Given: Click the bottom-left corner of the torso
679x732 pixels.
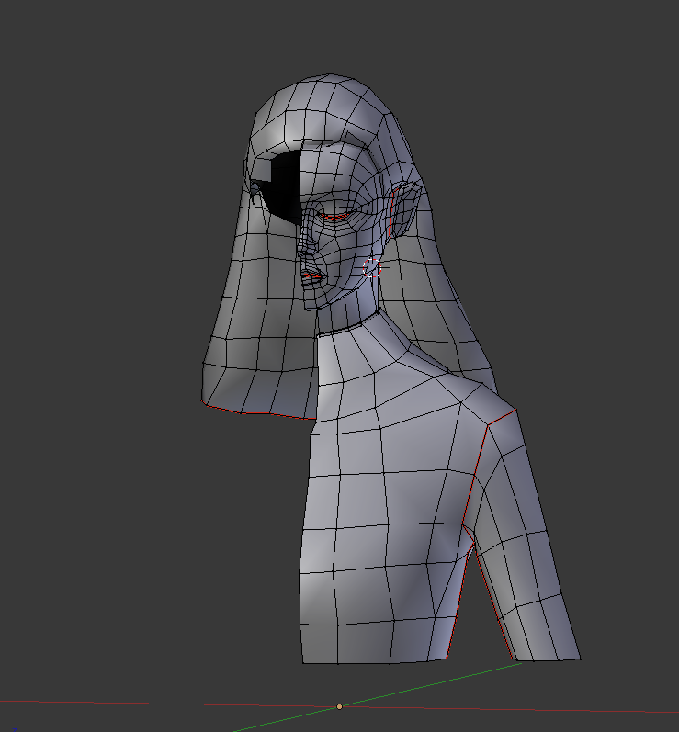Looking at the screenshot, I should click(303, 661).
